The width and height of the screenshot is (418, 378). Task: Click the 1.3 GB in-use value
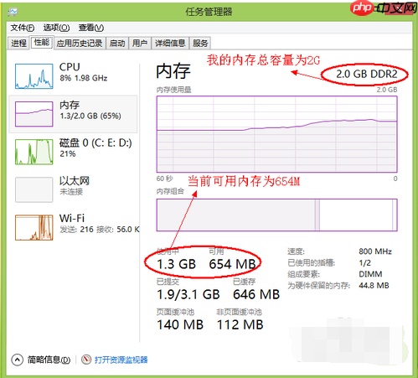176,264
